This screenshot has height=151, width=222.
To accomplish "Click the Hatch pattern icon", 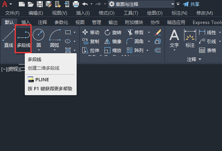I will pos(68,50).
